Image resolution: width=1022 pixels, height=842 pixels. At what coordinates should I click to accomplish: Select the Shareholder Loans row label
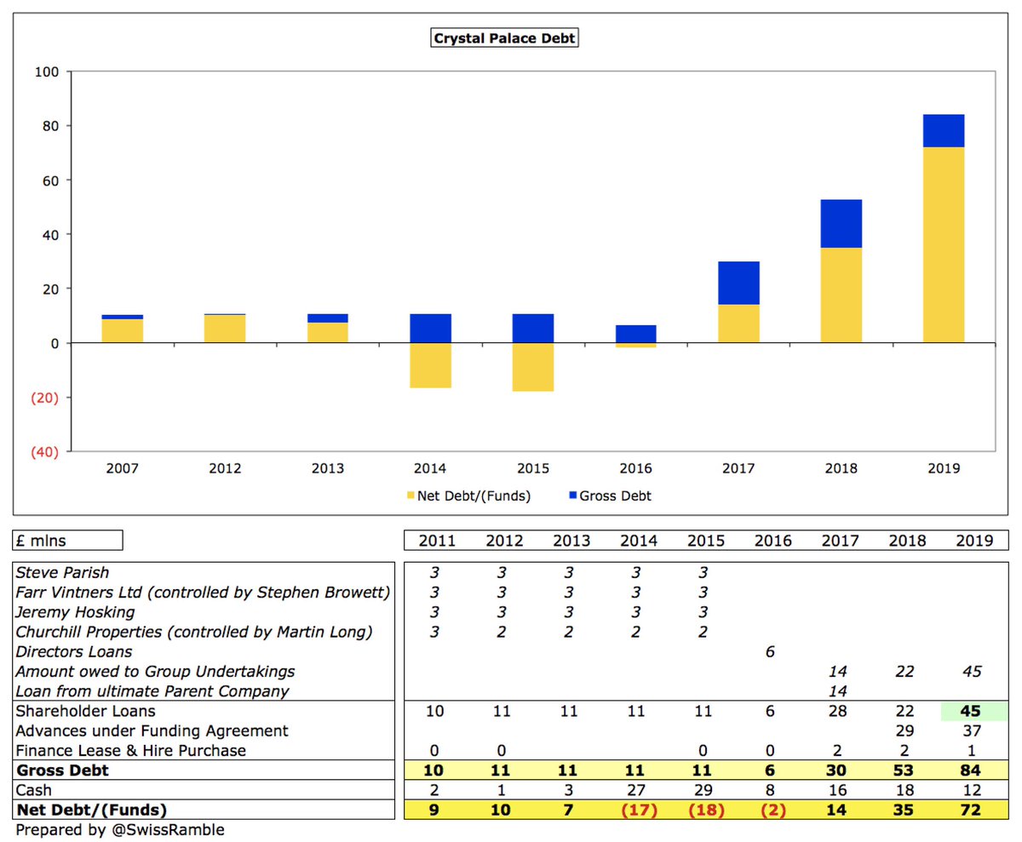coord(86,712)
